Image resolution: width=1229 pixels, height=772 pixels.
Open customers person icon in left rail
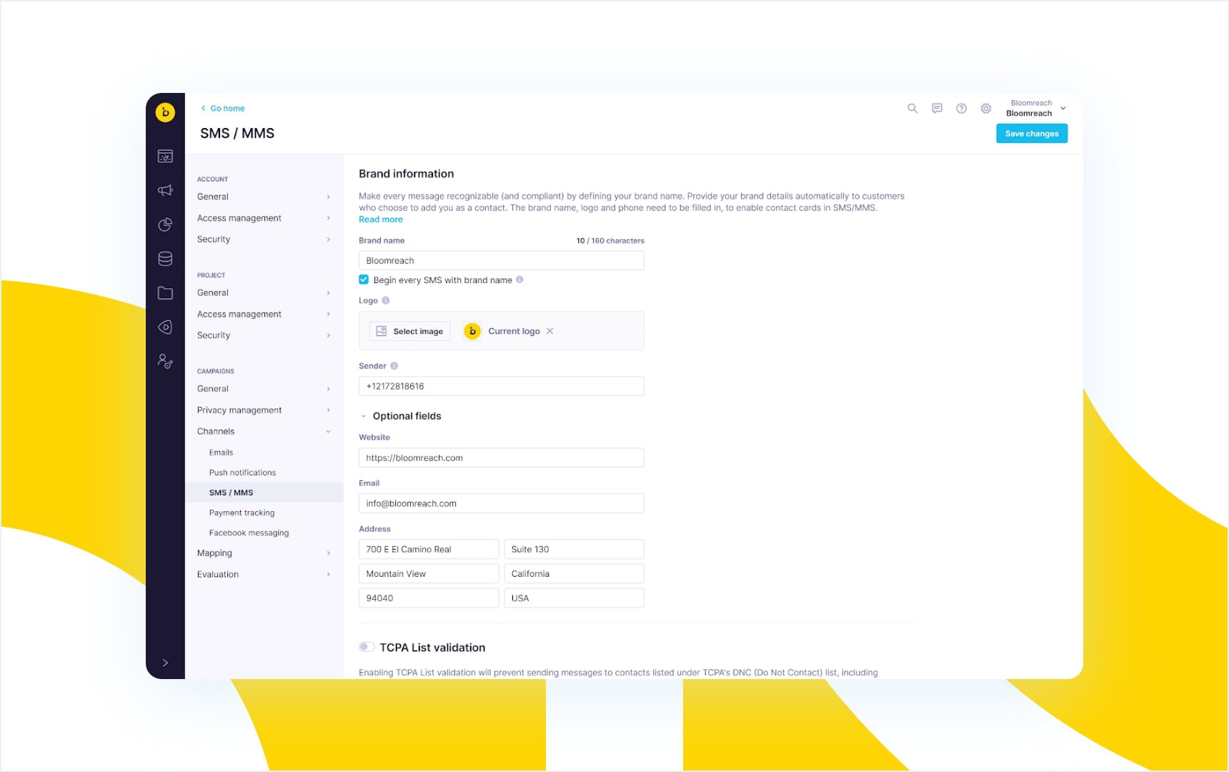165,362
